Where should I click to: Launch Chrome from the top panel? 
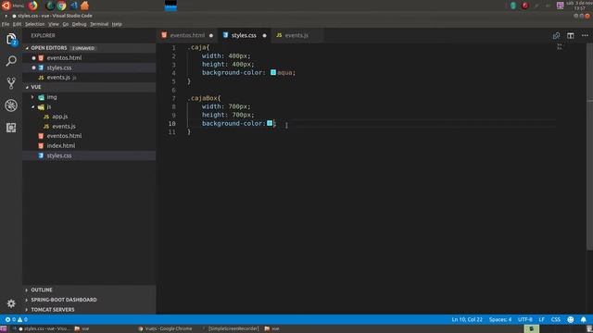coord(62,6)
